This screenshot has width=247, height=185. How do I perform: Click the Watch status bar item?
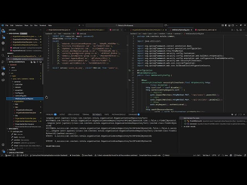[166, 155]
